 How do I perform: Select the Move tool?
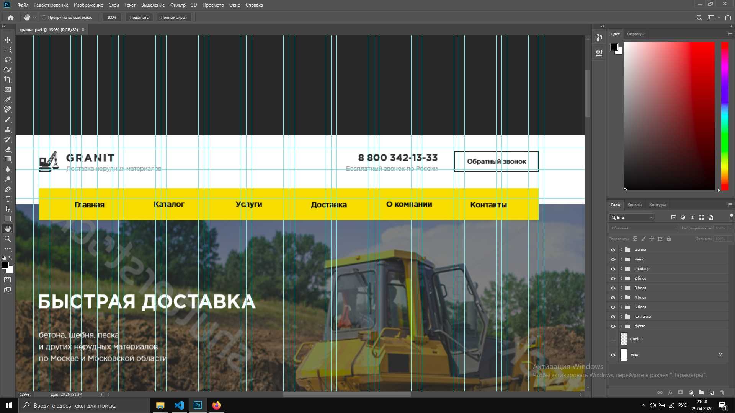tap(8, 40)
